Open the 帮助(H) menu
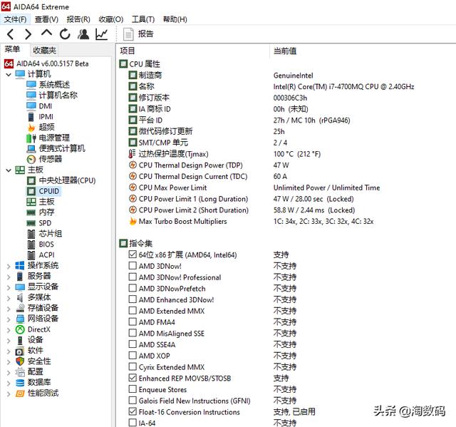The width and height of the screenshot is (456, 427). point(175,19)
